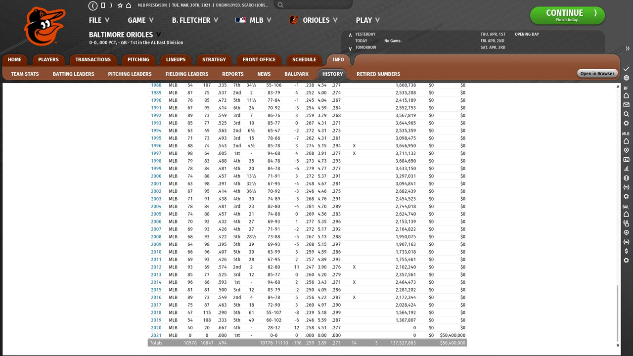Open the MLB dropdown menu

pos(253,20)
